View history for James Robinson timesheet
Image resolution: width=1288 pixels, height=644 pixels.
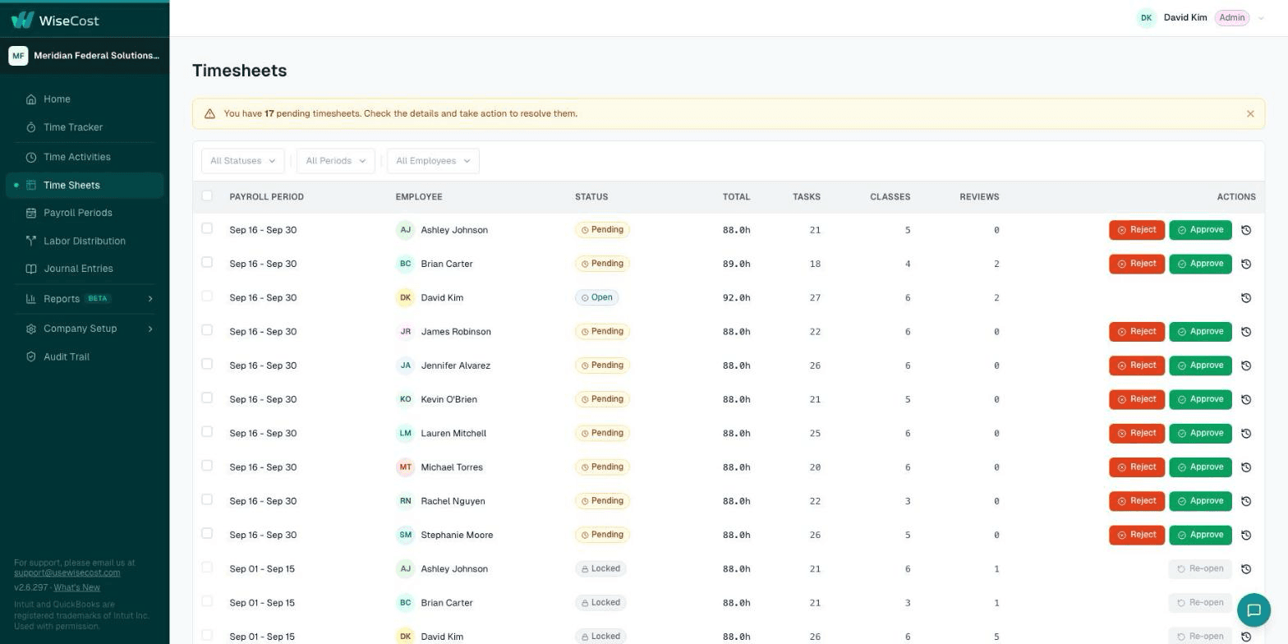tap(1246, 332)
